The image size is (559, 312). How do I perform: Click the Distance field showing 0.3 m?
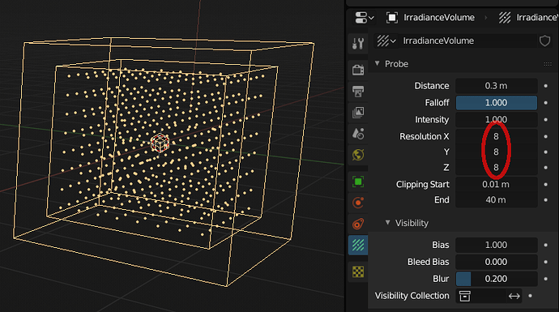tap(497, 86)
